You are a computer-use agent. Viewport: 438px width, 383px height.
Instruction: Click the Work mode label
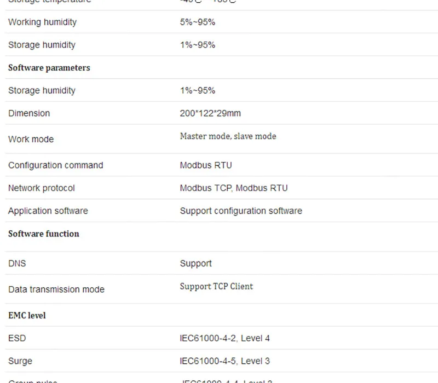click(31, 140)
